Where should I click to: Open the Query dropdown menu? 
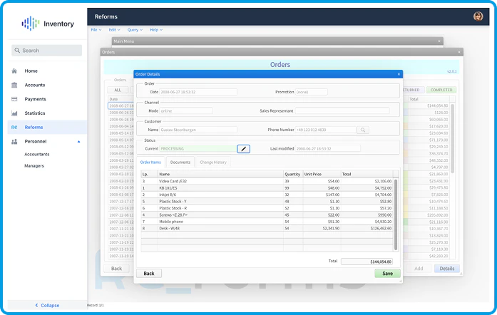(x=135, y=30)
